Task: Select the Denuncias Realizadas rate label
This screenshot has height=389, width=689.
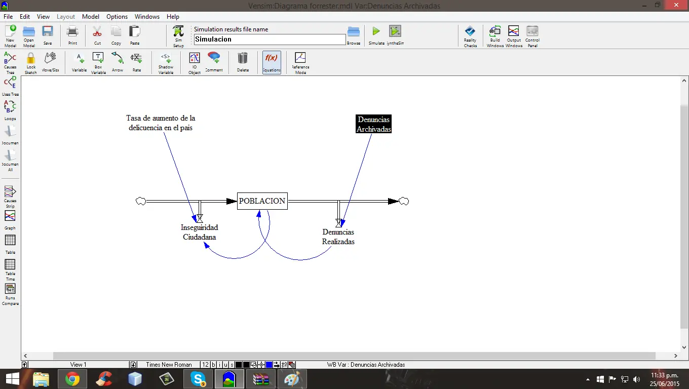Action: 338,237
